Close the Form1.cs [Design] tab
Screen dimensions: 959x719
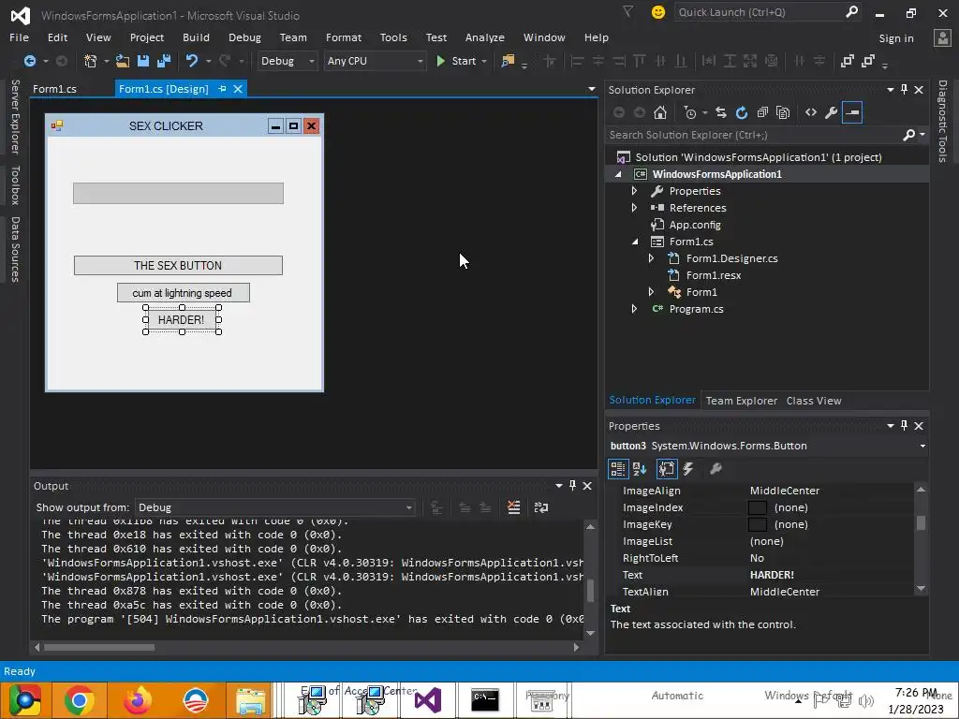238,89
